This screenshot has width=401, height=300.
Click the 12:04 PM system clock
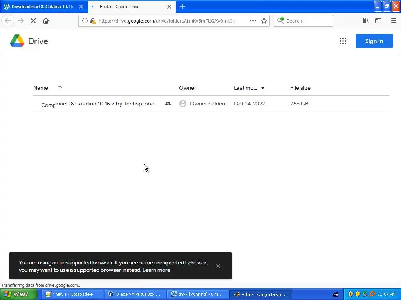click(387, 295)
